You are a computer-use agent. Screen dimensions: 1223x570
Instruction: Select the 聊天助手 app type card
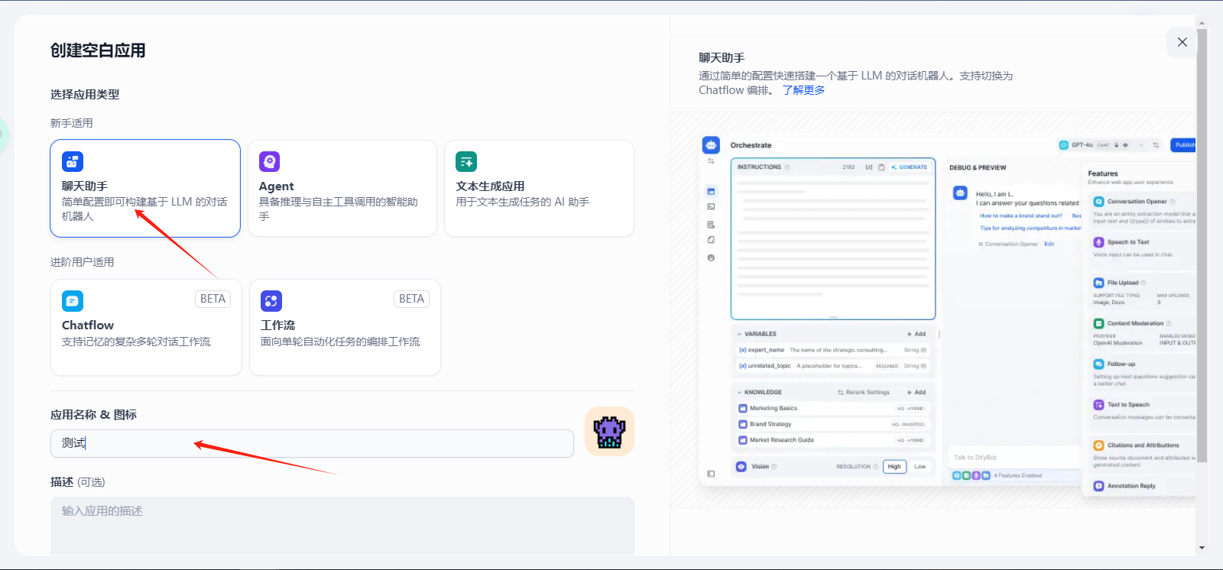coord(145,189)
